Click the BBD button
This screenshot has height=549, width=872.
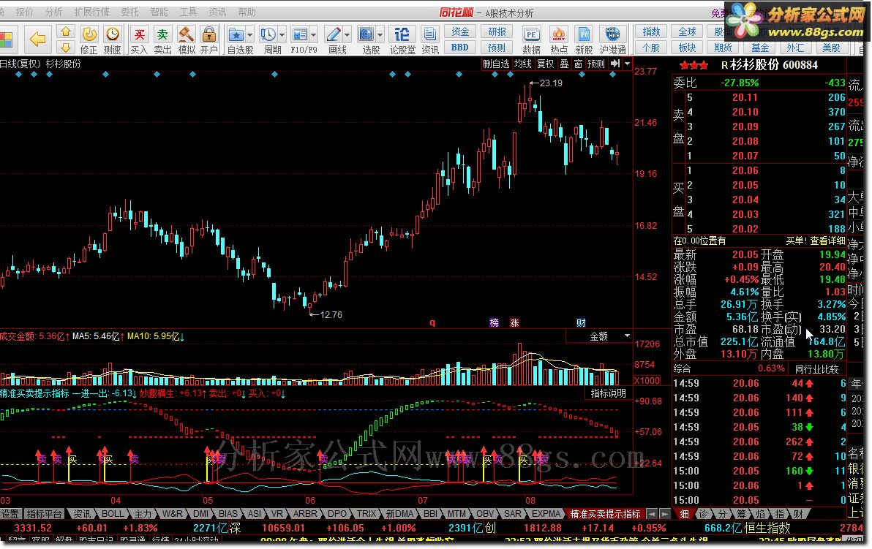coord(460,48)
